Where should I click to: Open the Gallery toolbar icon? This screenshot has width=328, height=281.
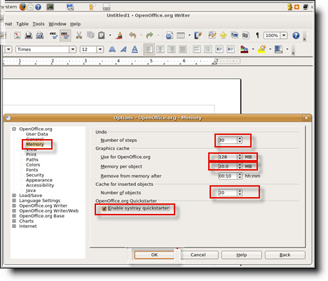coord(234,36)
